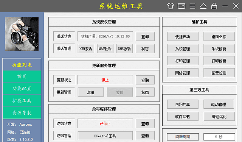Click the 系统运维工具 title text
Screen dimensions: 242x142
[x=121, y=6]
